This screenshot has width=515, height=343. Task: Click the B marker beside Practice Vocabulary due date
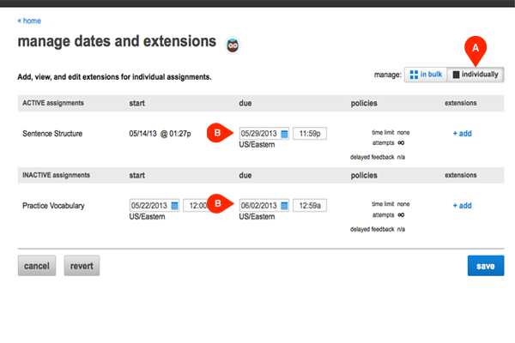point(219,205)
